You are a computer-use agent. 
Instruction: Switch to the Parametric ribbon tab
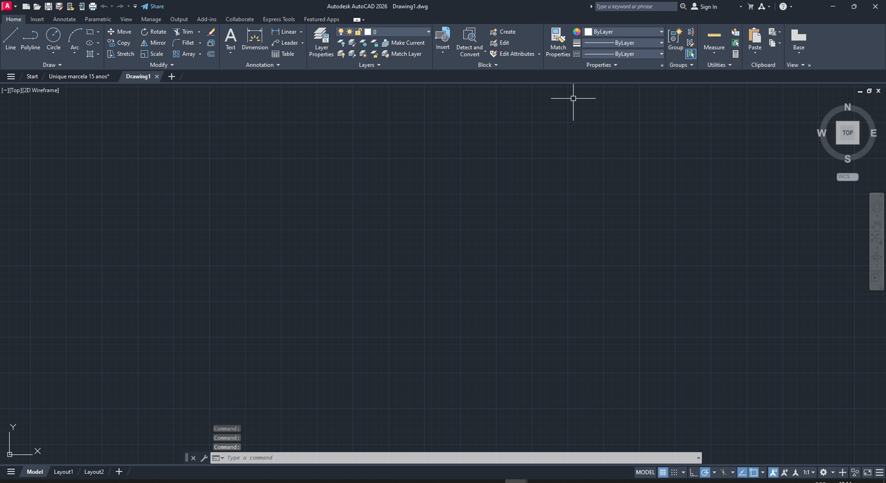pyautogui.click(x=97, y=19)
